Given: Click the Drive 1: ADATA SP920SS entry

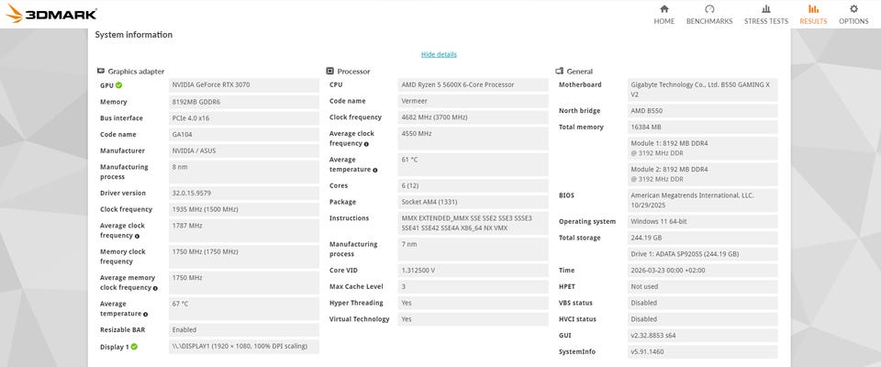Looking at the screenshot, I should 703,254.
